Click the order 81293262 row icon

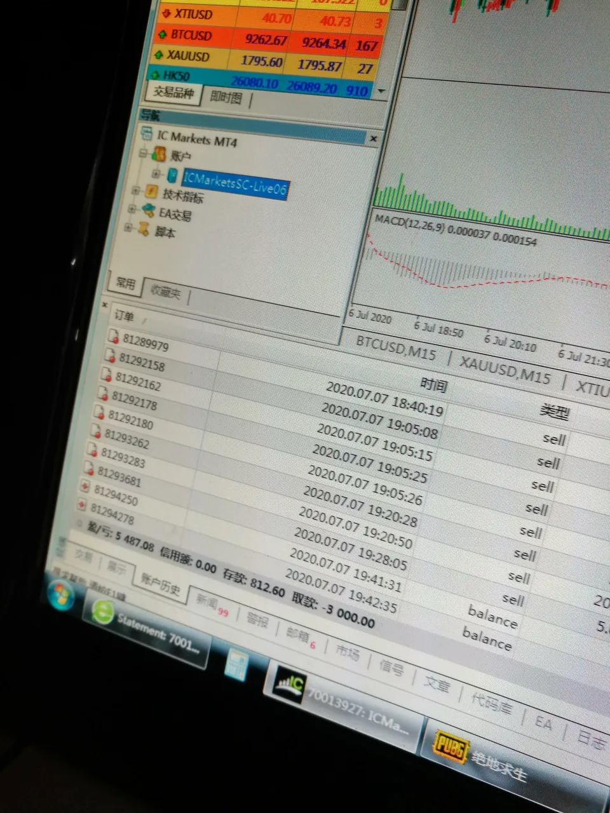point(96,431)
